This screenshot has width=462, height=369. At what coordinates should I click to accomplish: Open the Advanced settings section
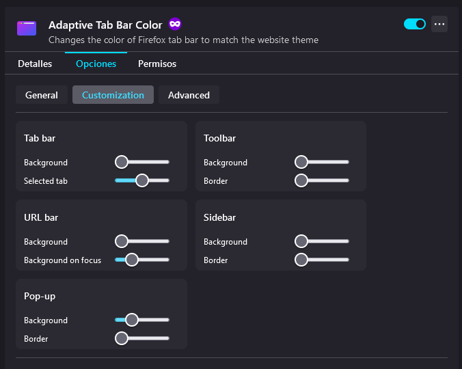189,95
